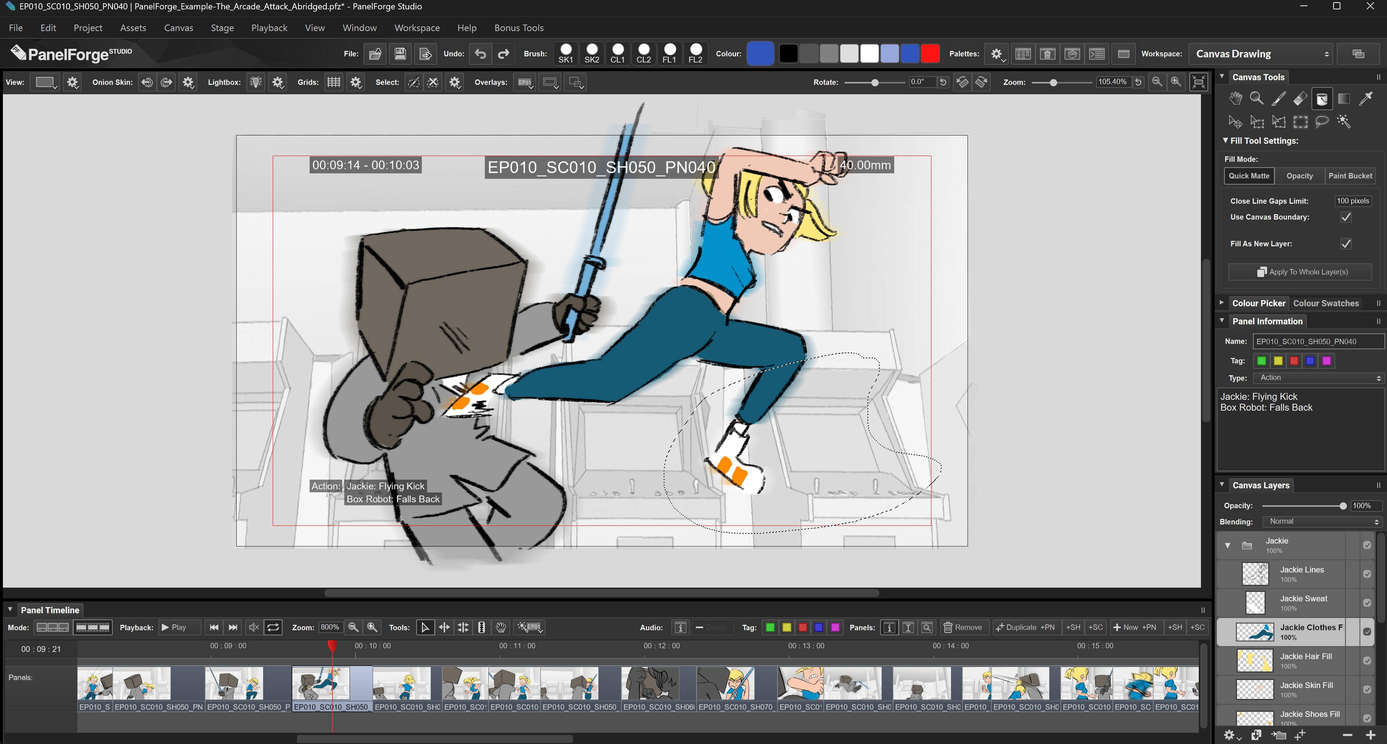Select the Magnifier zoom tool in Canvas Tools
Screen dimensions: 1387x744
coord(1257,98)
